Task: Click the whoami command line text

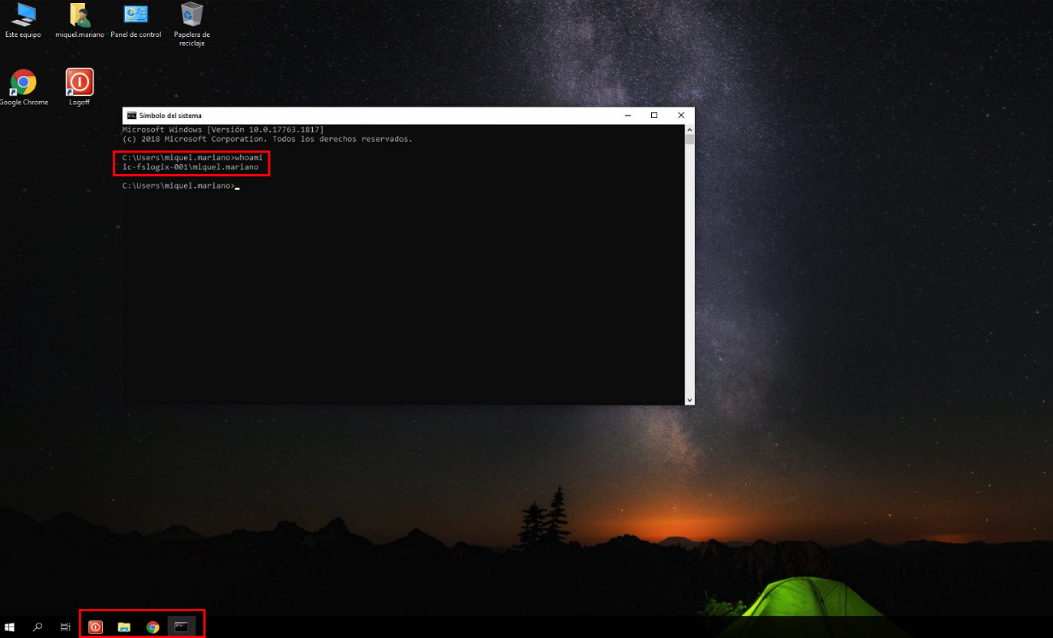Action: click(x=193, y=157)
